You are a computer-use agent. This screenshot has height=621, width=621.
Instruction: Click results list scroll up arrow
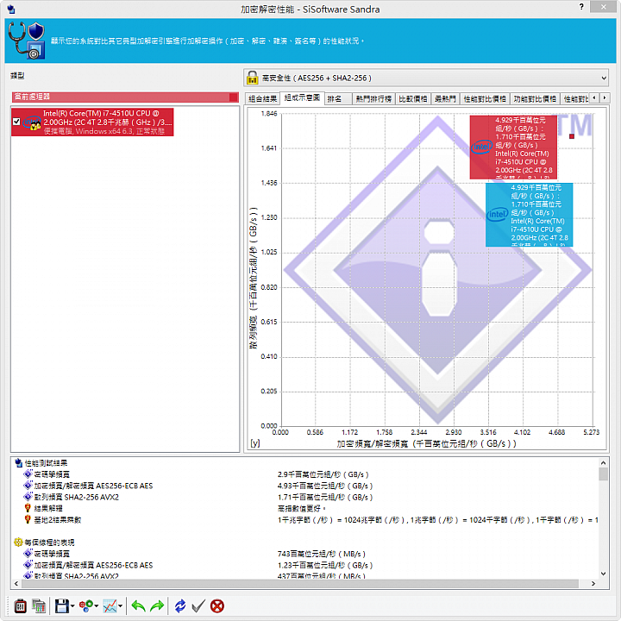click(x=603, y=462)
